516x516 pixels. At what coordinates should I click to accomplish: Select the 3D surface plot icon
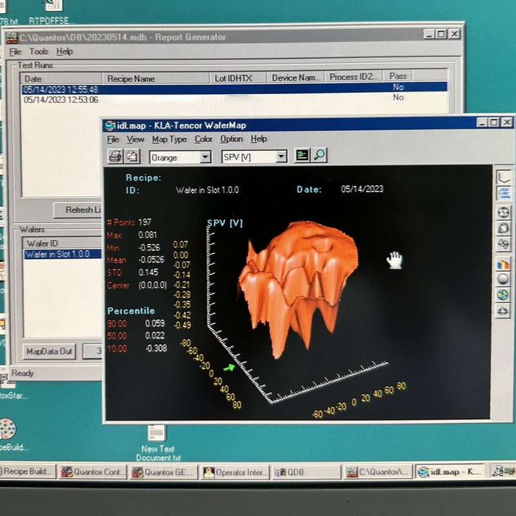(502, 228)
